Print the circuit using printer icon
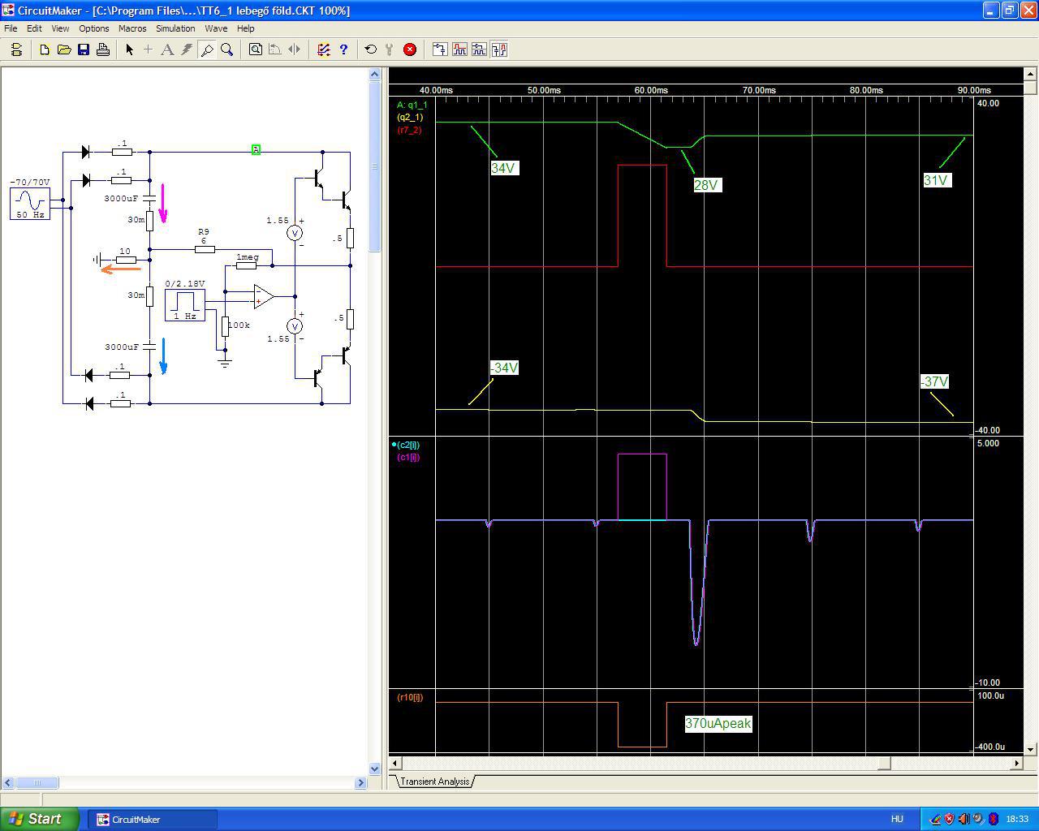Screen dimensions: 1039x831 [103, 50]
